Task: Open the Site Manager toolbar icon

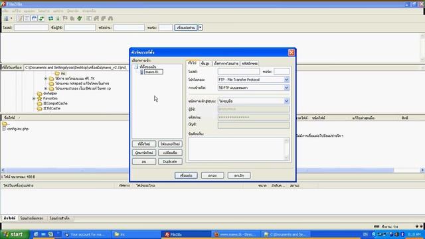Action: click(x=6, y=19)
